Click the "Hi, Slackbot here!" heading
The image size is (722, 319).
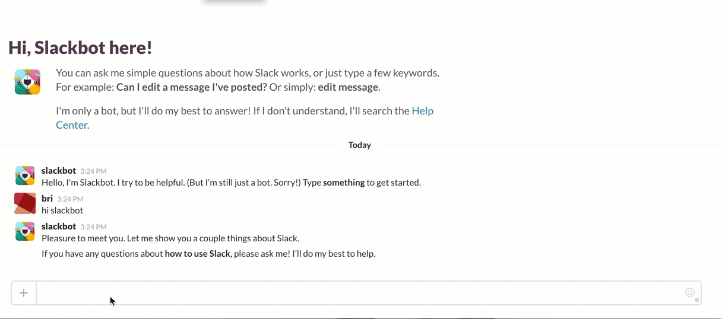coord(81,48)
